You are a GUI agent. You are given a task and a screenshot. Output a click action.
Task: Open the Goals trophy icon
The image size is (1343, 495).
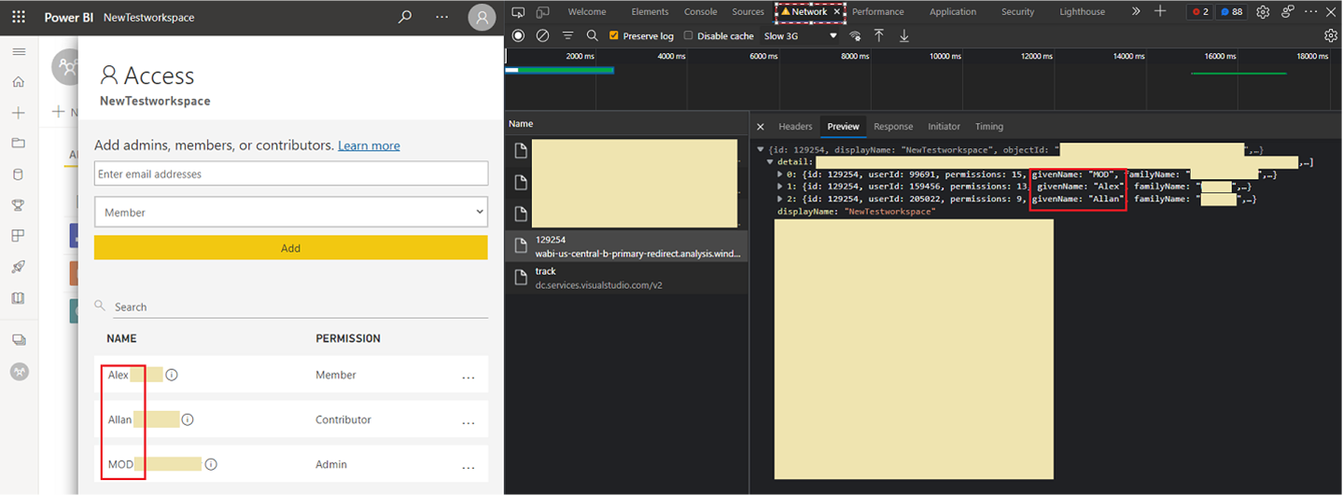tap(18, 205)
